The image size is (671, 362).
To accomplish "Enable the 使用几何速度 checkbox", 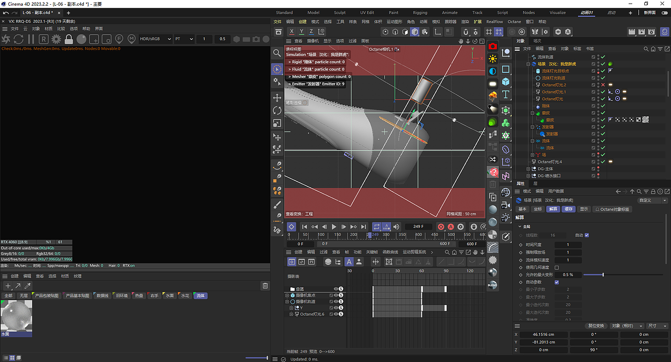I will click(x=557, y=268).
